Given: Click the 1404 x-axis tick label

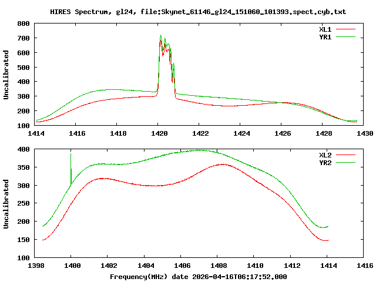Looking at the screenshot, I should pos(146,266).
